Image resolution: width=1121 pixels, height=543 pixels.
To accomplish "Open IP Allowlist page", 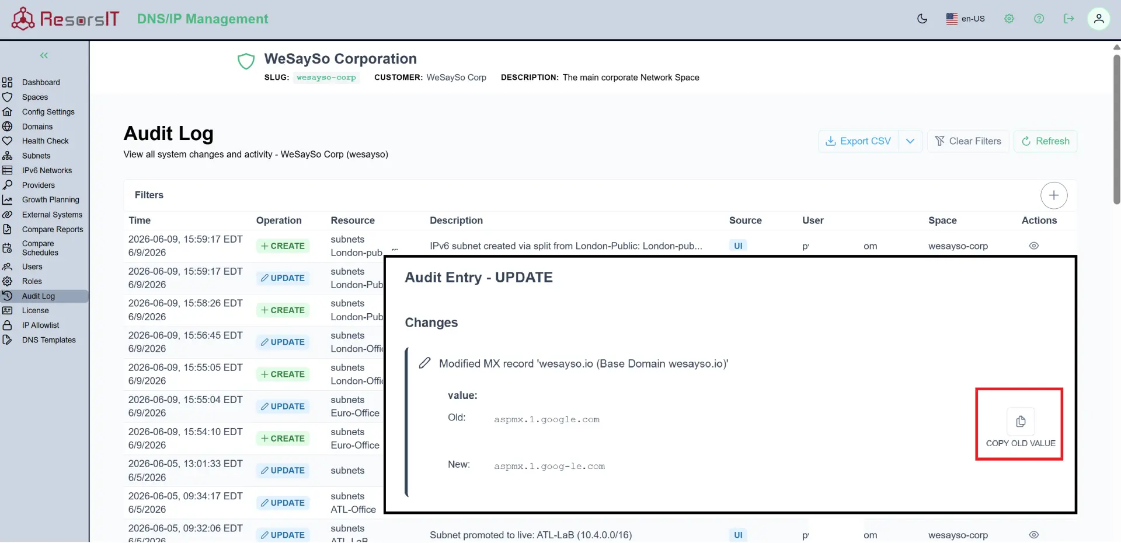I will point(40,325).
